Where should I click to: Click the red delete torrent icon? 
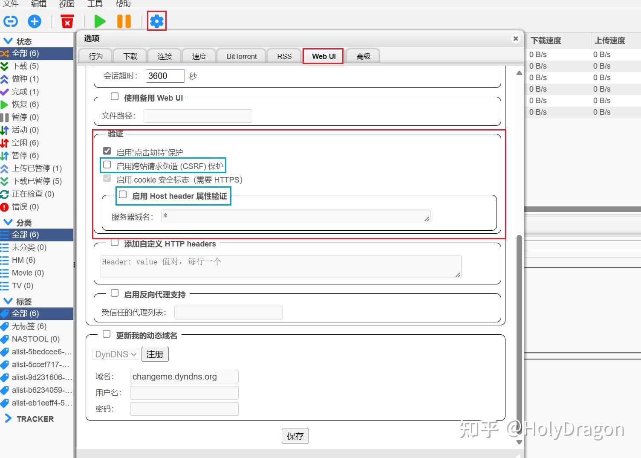tap(67, 21)
